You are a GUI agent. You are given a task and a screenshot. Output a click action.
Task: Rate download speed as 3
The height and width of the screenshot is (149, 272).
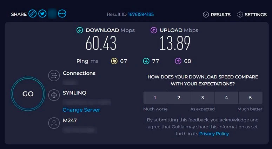[203, 98]
